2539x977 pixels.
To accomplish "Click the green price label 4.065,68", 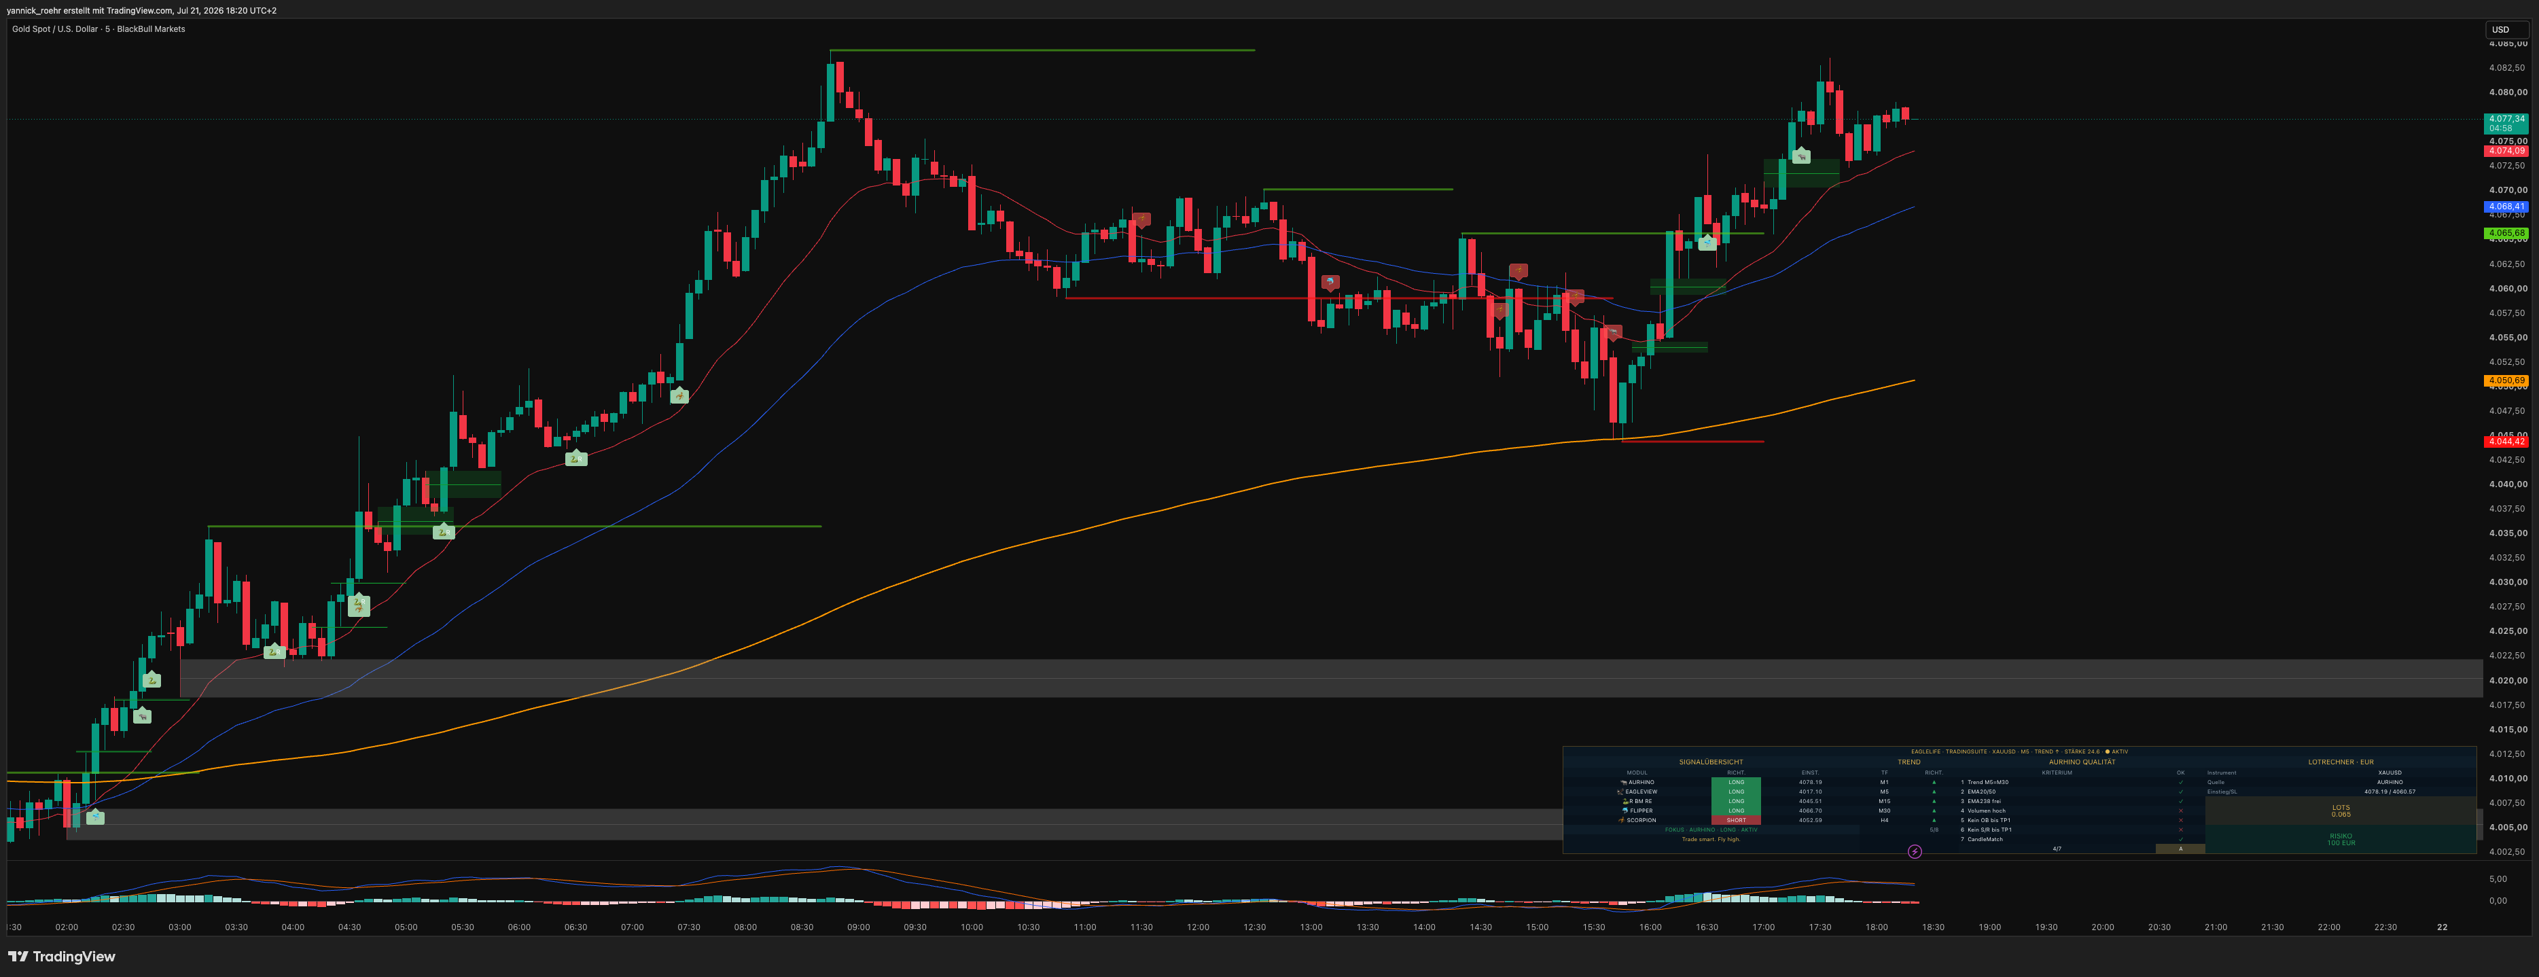I will pos(2506,234).
